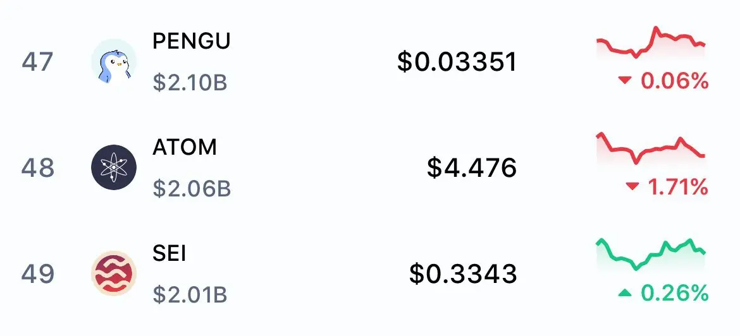Click the $2.06B market cap value
Screen dimensions: 740x336
point(192,188)
